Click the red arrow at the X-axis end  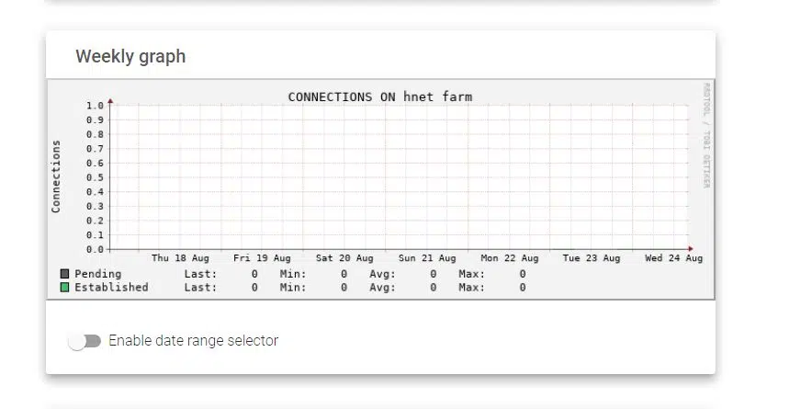pos(692,249)
